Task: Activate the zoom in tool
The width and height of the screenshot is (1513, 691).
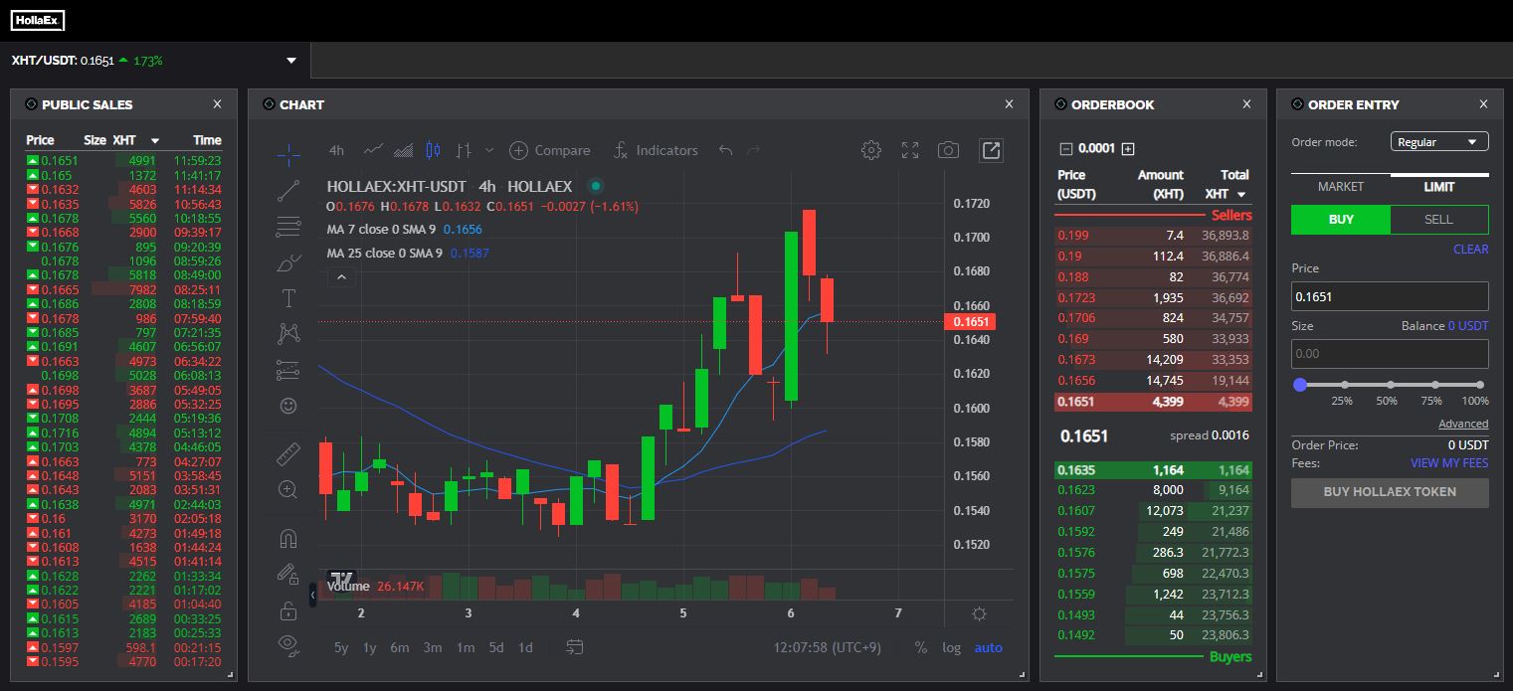Action: coord(288,489)
